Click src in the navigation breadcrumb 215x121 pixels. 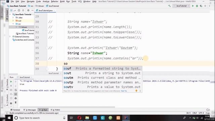[31, 6]
